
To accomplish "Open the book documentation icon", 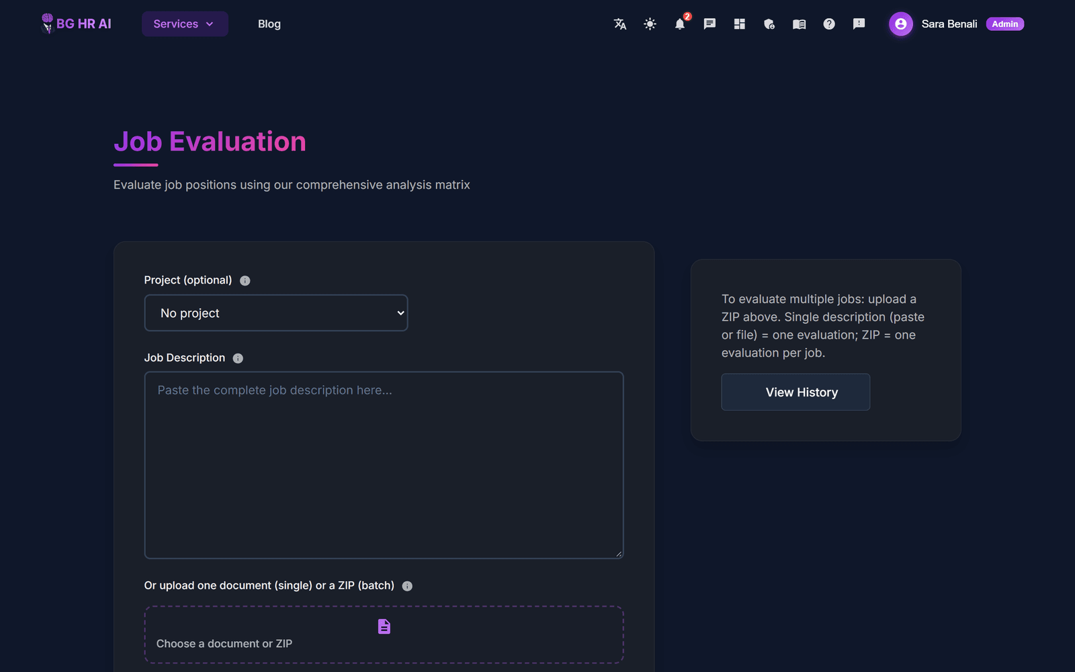I will (799, 24).
